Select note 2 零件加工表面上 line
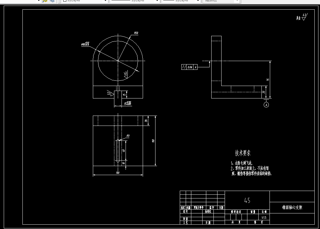The image size is (320, 229). tap(250, 168)
